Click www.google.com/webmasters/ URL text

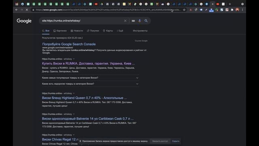(x=57, y=47)
